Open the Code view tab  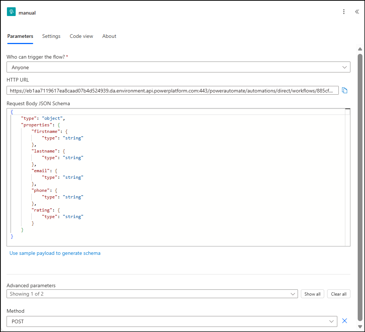click(81, 36)
